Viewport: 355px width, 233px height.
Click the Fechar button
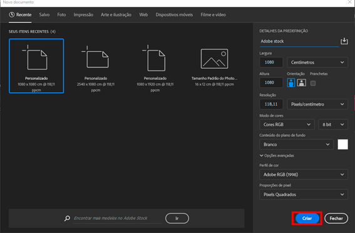tap(336, 219)
